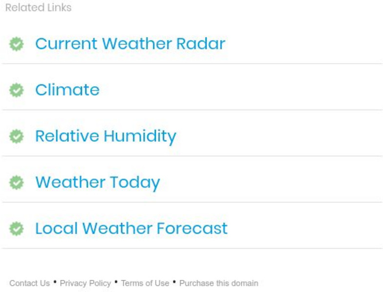Image resolution: width=383 pixels, height=292 pixels.
Task: Open the Local Weather Forecast link
Action: 131,229
